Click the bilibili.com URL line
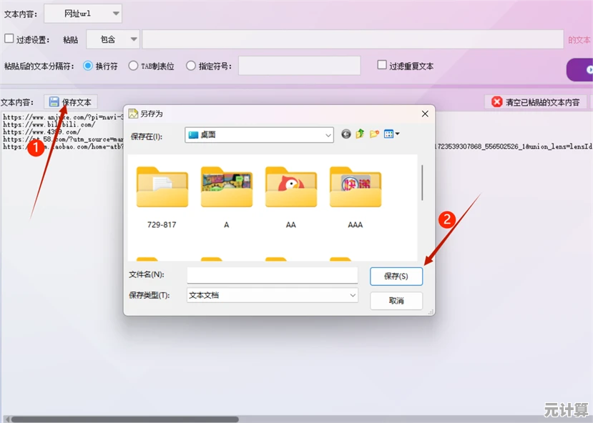This screenshot has width=593, height=423. pos(49,124)
